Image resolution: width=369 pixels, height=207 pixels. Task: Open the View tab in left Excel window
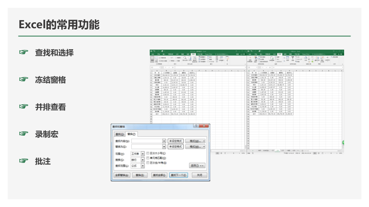point(193,54)
